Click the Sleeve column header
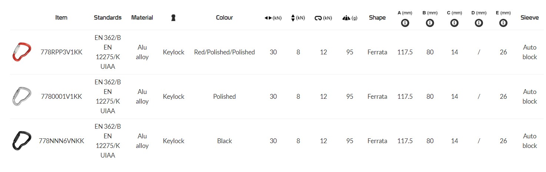 tap(529, 17)
